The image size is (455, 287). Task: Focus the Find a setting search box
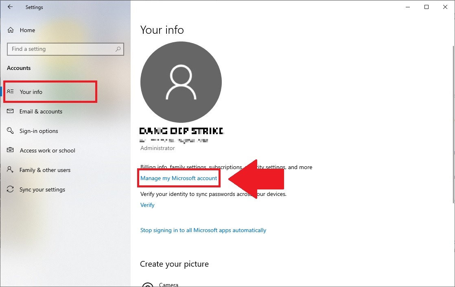pos(65,49)
